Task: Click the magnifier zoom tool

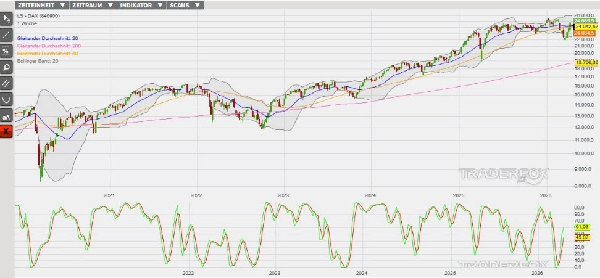Action: pyautogui.click(x=6, y=67)
